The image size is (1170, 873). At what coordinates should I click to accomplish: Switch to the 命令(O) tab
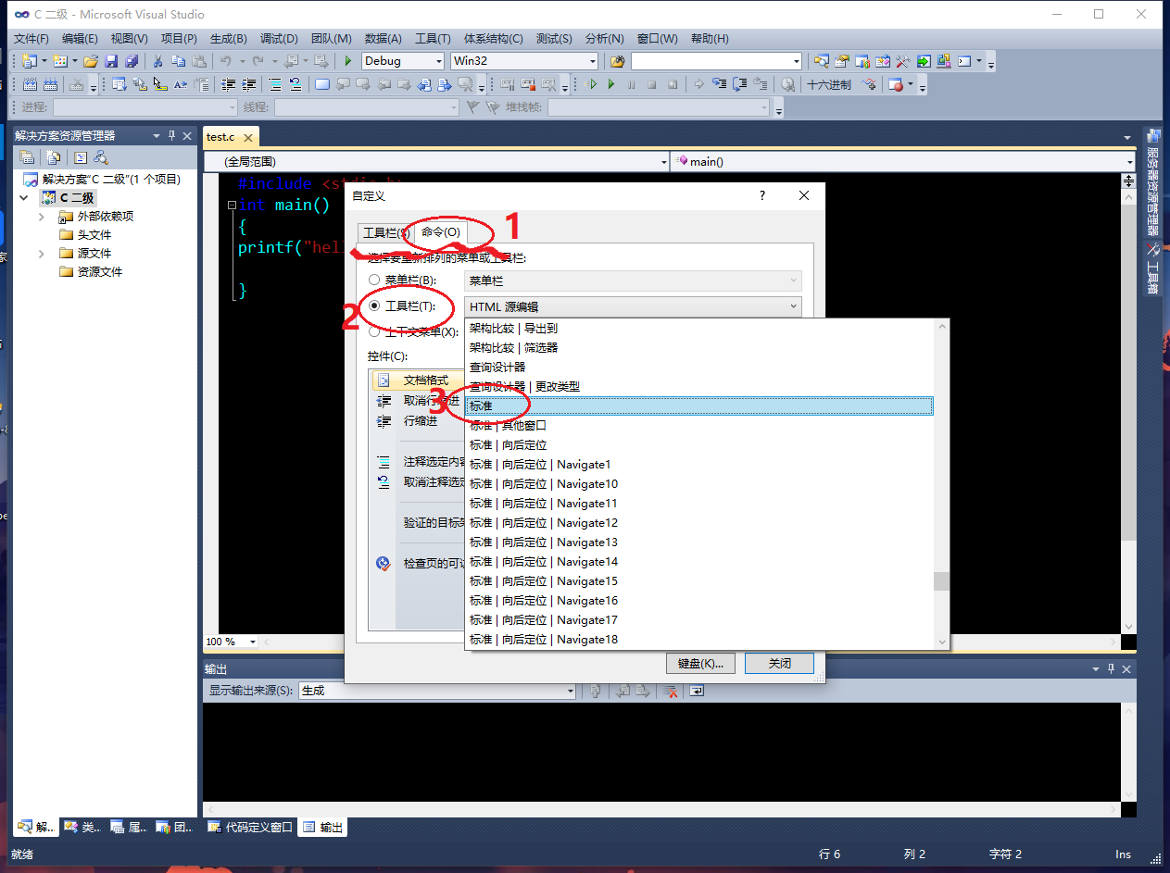pyautogui.click(x=440, y=231)
